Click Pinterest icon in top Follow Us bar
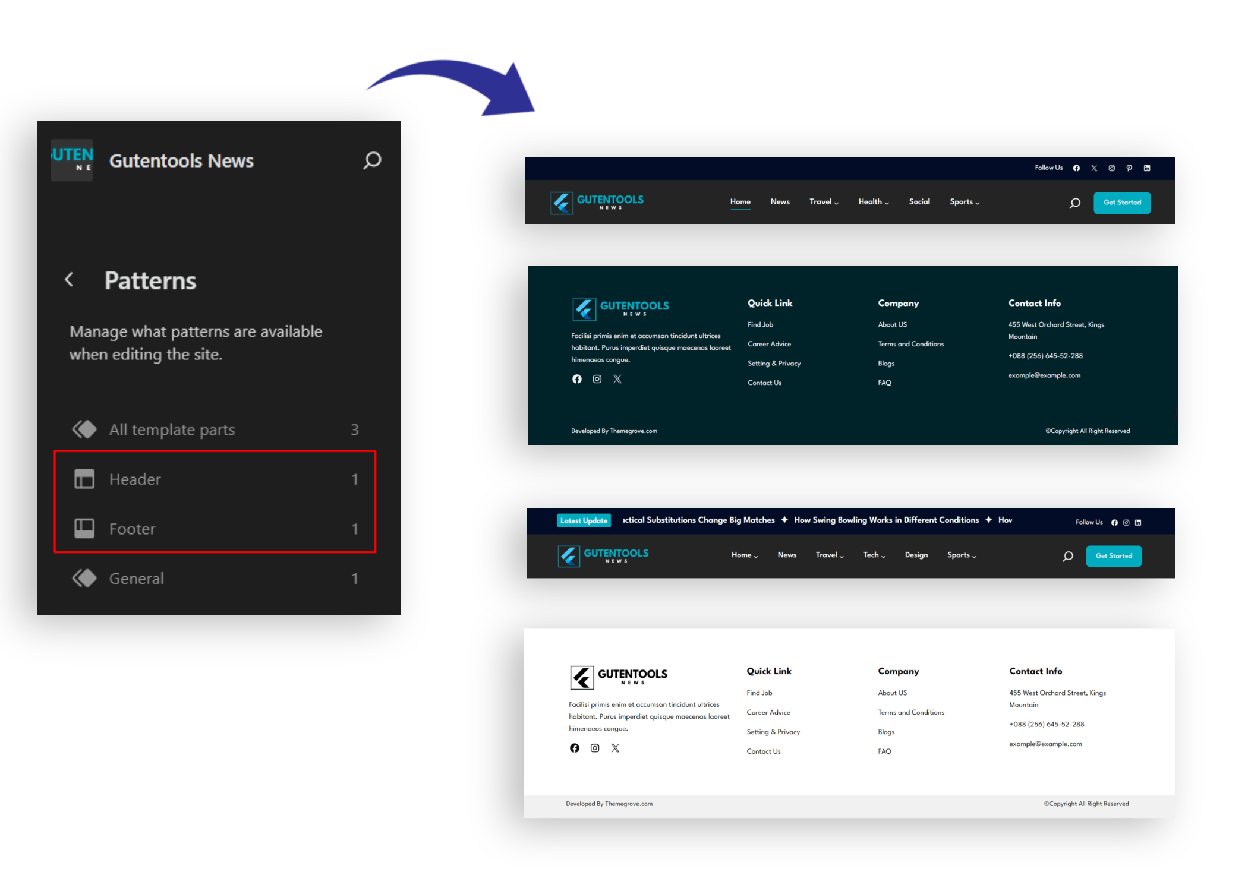1248x891 pixels. 1129,168
